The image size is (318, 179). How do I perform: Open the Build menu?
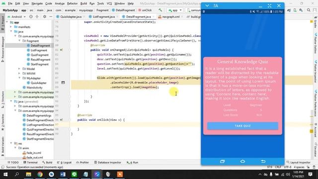[83, 3]
